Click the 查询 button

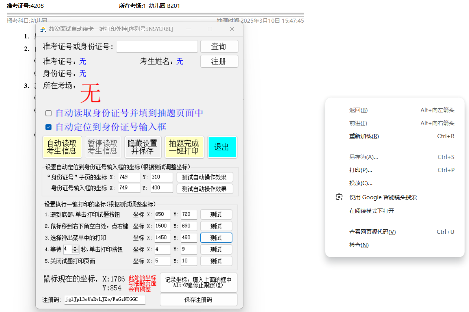pyautogui.click(x=219, y=46)
